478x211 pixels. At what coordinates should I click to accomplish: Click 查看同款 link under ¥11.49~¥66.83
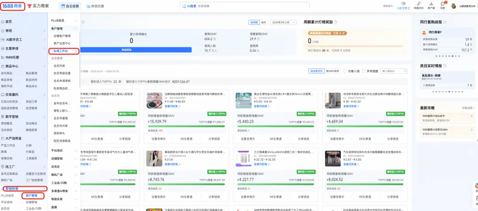coord(172,106)
